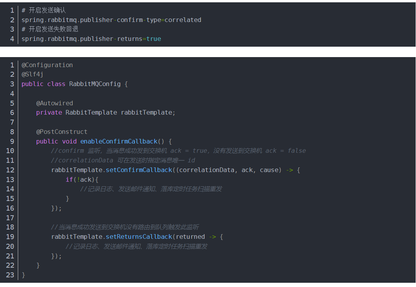Click the setConfirmCallback method call
The height and width of the screenshot is (287, 416).
pos(139,170)
